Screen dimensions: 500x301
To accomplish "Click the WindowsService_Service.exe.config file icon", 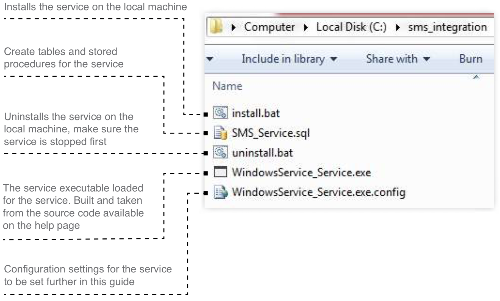I will tap(221, 192).
